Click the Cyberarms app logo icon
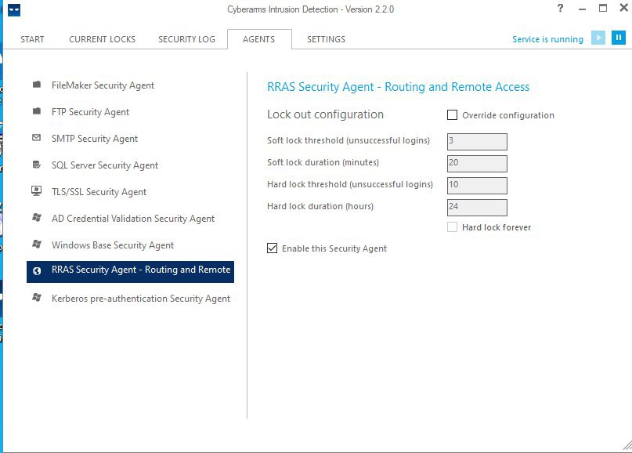Viewport: 632px width, 453px height. [14, 10]
